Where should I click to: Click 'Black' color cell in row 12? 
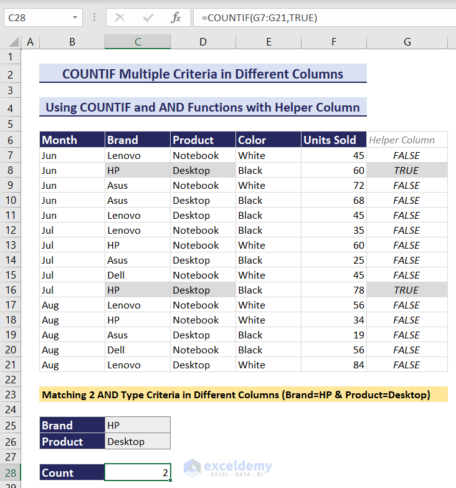(x=268, y=230)
